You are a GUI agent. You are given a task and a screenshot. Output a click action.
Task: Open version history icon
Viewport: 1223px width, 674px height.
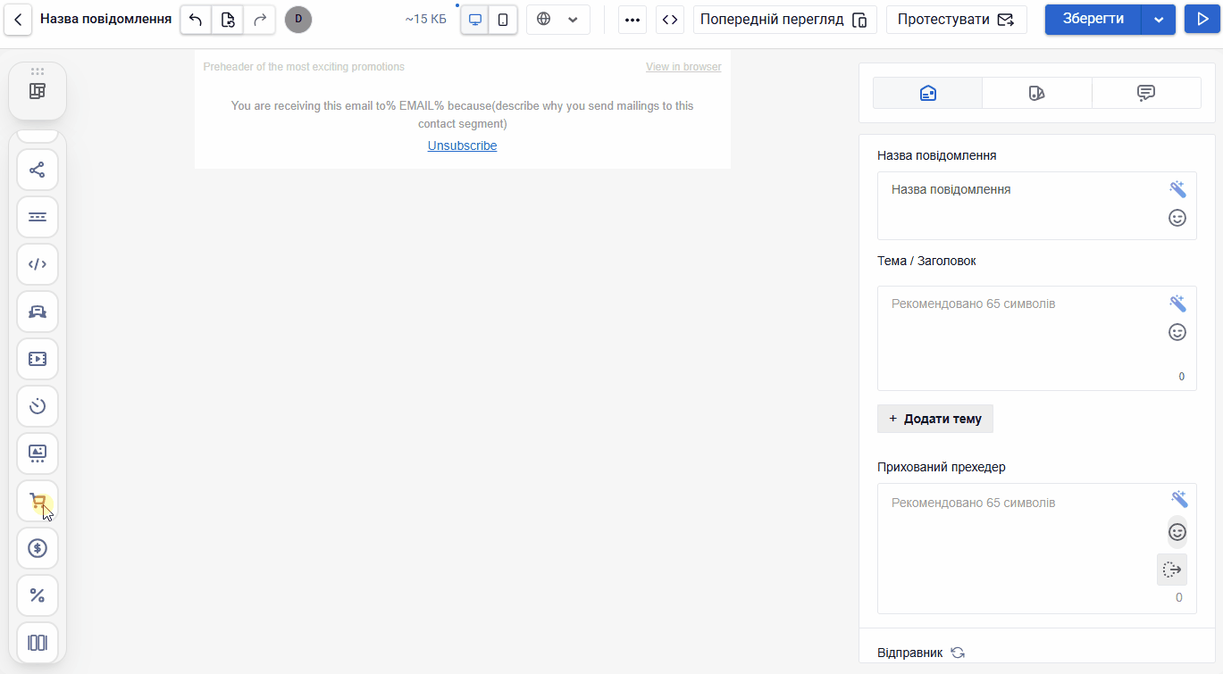click(228, 20)
